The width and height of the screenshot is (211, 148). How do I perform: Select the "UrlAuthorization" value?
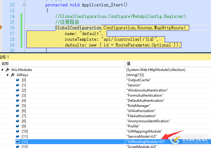141,111
